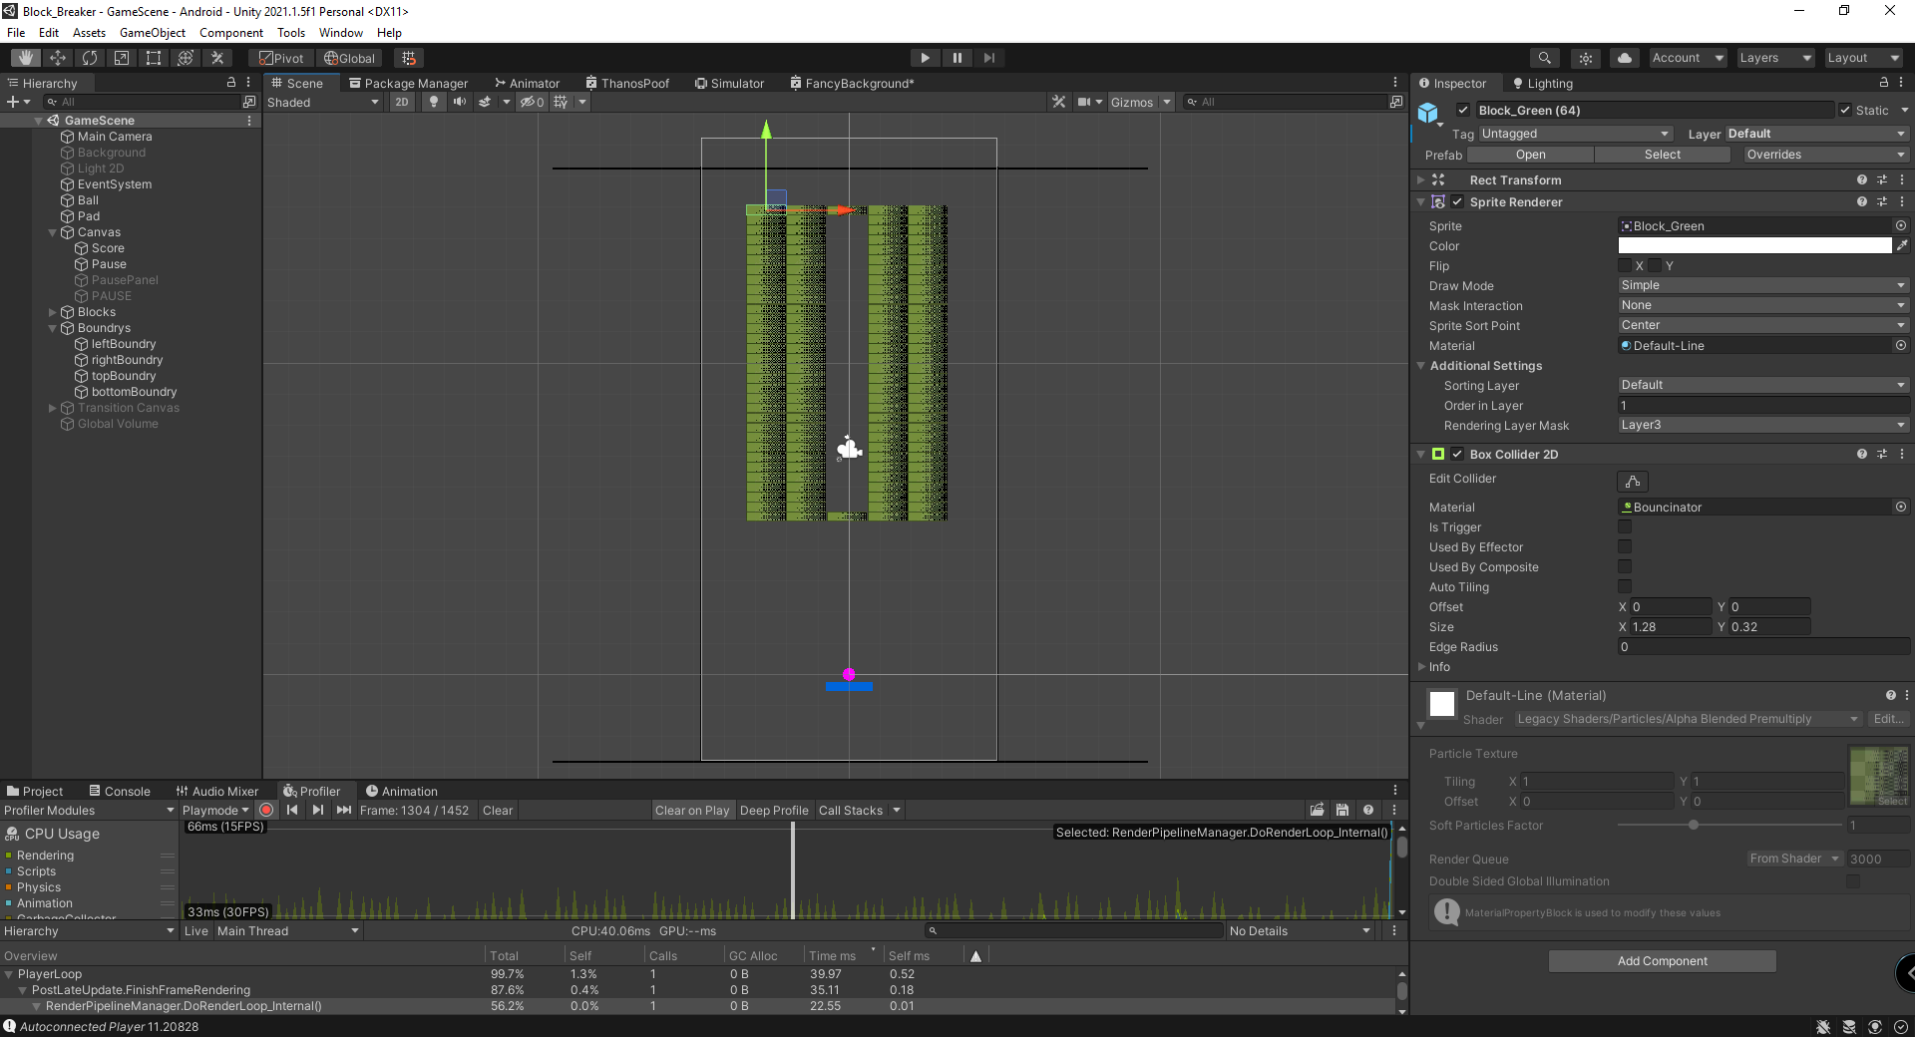Screen dimensions: 1915x1037
Task: Switch to Animator tab
Action: click(x=527, y=83)
